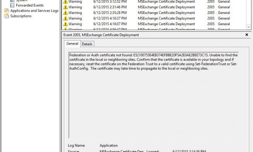The width and height of the screenshot is (253, 152).
Task: Switch to the Details tab
Action: [87, 44]
